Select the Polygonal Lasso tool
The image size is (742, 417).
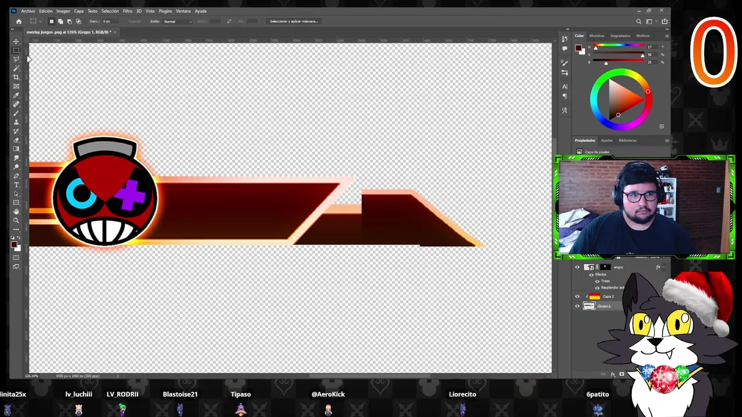(16, 59)
